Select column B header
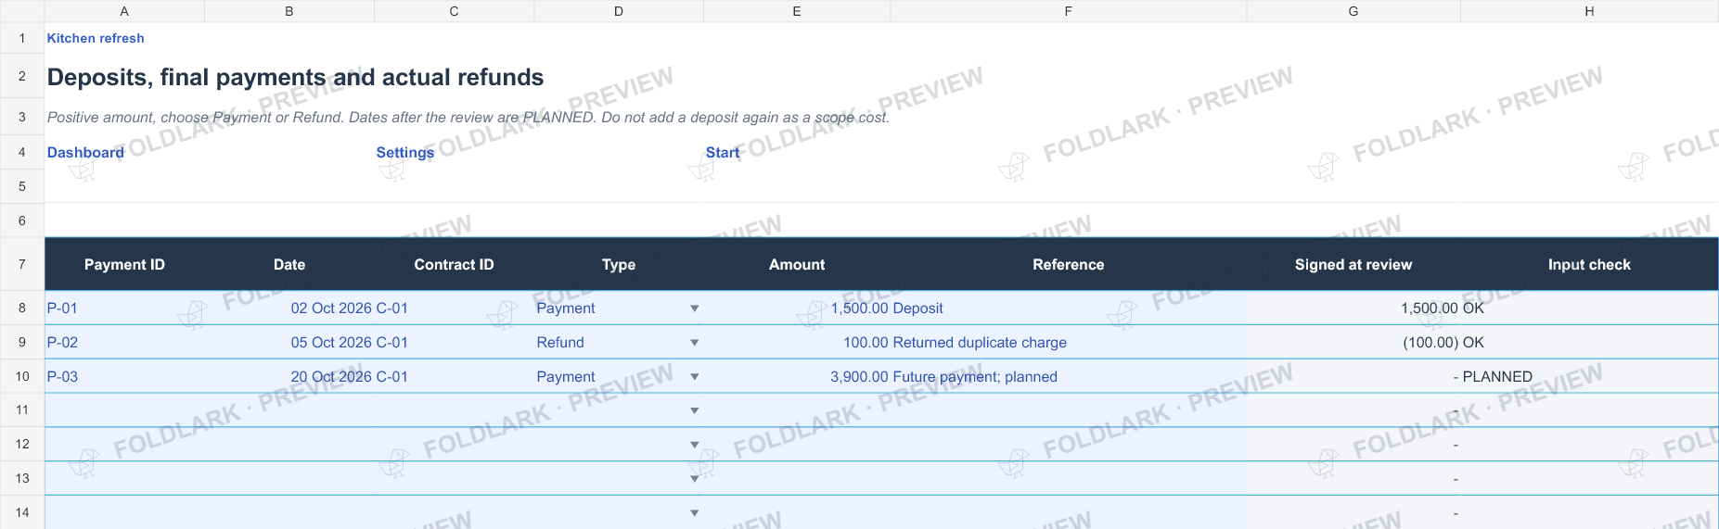 click(x=289, y=11)
